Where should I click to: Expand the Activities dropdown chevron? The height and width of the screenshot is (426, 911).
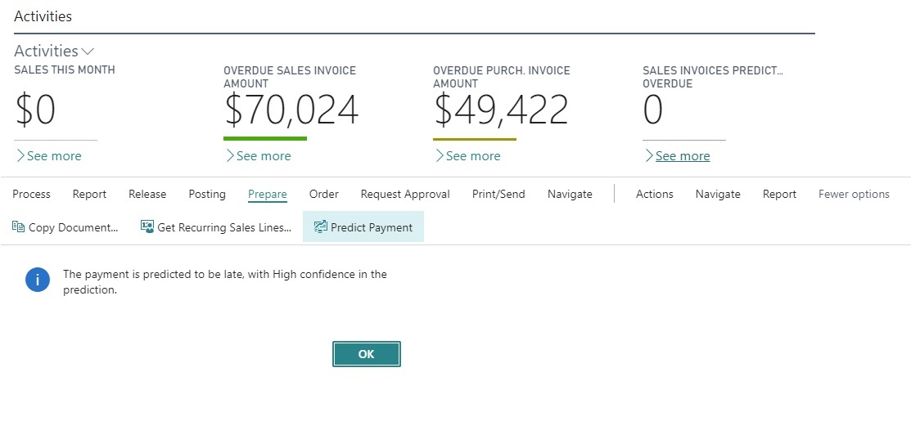pyautogui.click(x=88, y=52)
